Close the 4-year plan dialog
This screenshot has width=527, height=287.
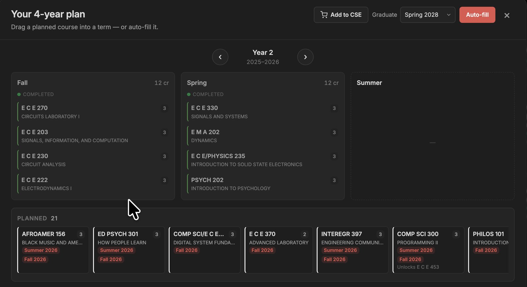(507, 15)
